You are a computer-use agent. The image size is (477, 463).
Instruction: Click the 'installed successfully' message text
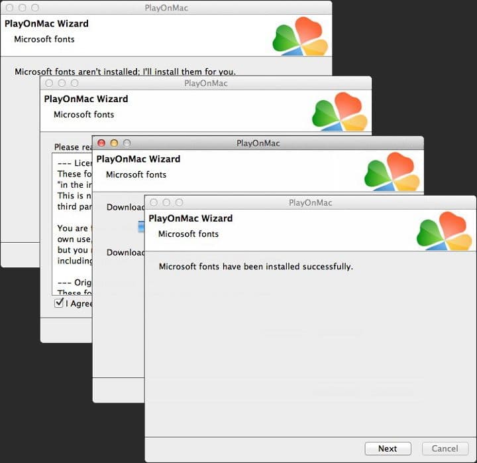point(256,267)
